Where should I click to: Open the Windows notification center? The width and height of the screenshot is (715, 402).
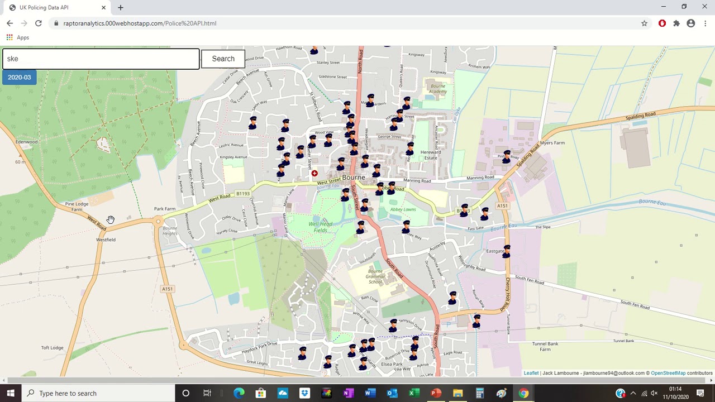click(700, 393)
